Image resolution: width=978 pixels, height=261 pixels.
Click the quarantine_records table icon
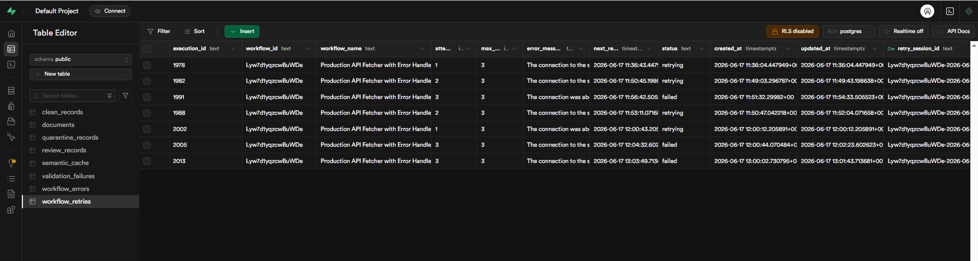[x=33, y=138]
